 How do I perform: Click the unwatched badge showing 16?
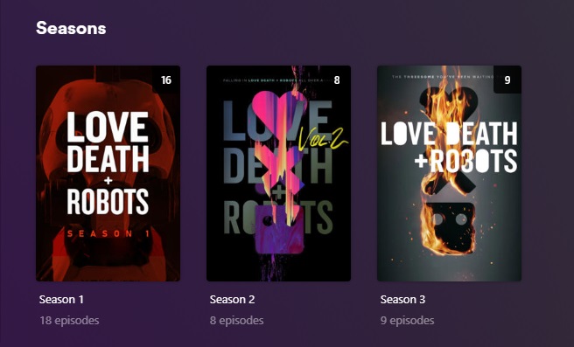[166, 80]
